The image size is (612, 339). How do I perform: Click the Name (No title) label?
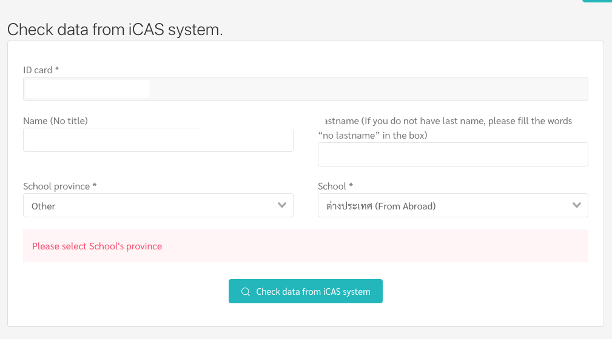55,121
